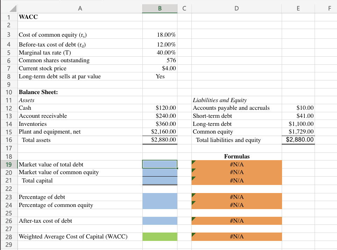The height and width of the screenshot is (250, 337).
Task: Select row 1 header
Action: click(8, 17)
